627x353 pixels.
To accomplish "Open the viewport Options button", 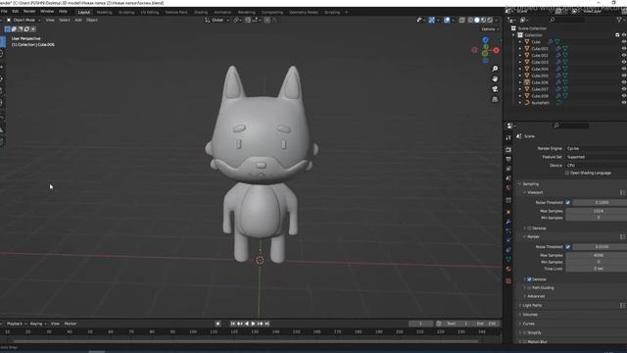I will [x=490, y=29].
